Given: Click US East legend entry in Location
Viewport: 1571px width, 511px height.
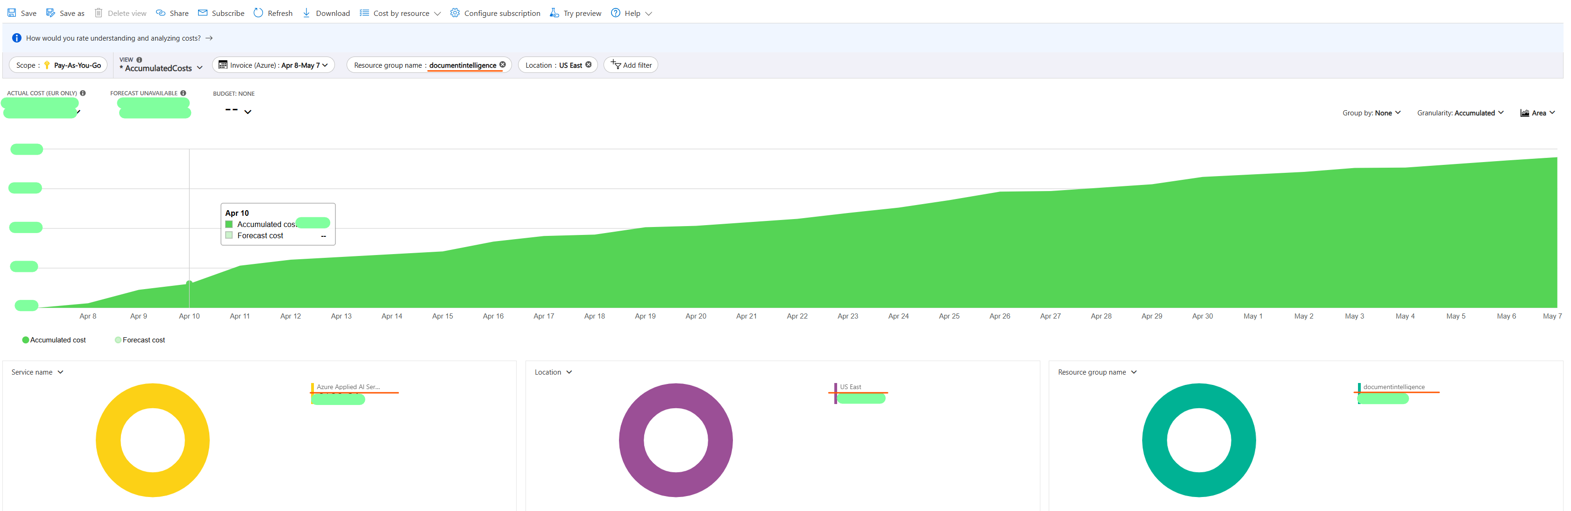Looking at the screenshot, I should point(850,387).
